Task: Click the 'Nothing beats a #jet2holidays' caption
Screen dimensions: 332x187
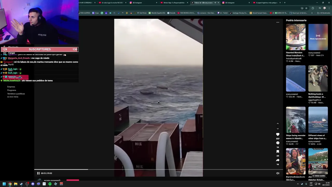Action: click(317, 96)
